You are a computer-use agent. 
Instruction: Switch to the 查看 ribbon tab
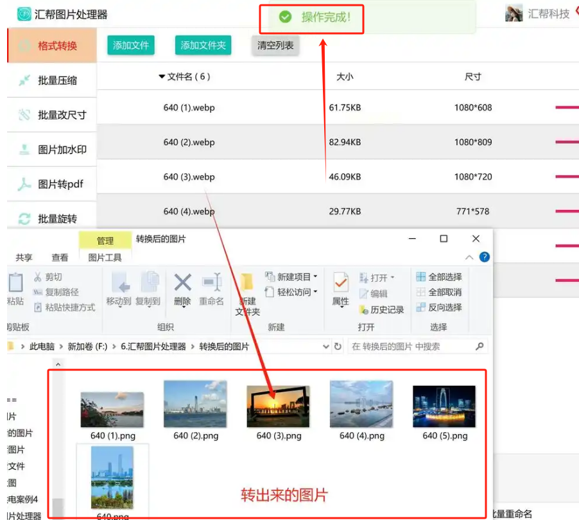click(x=60, y=257)
